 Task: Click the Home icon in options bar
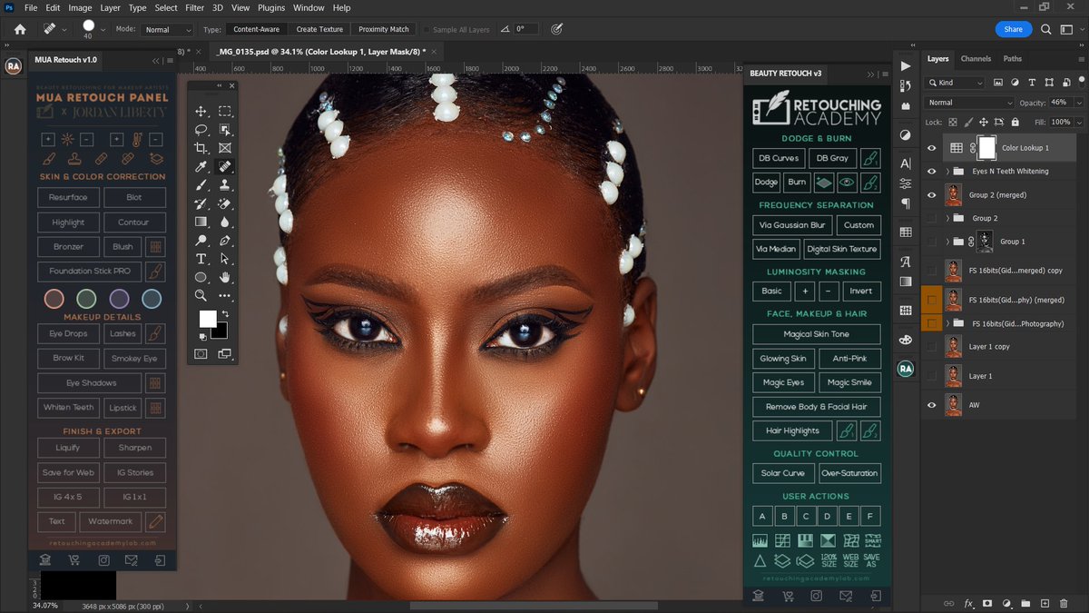pyautogui.click(x=20, y=29)
